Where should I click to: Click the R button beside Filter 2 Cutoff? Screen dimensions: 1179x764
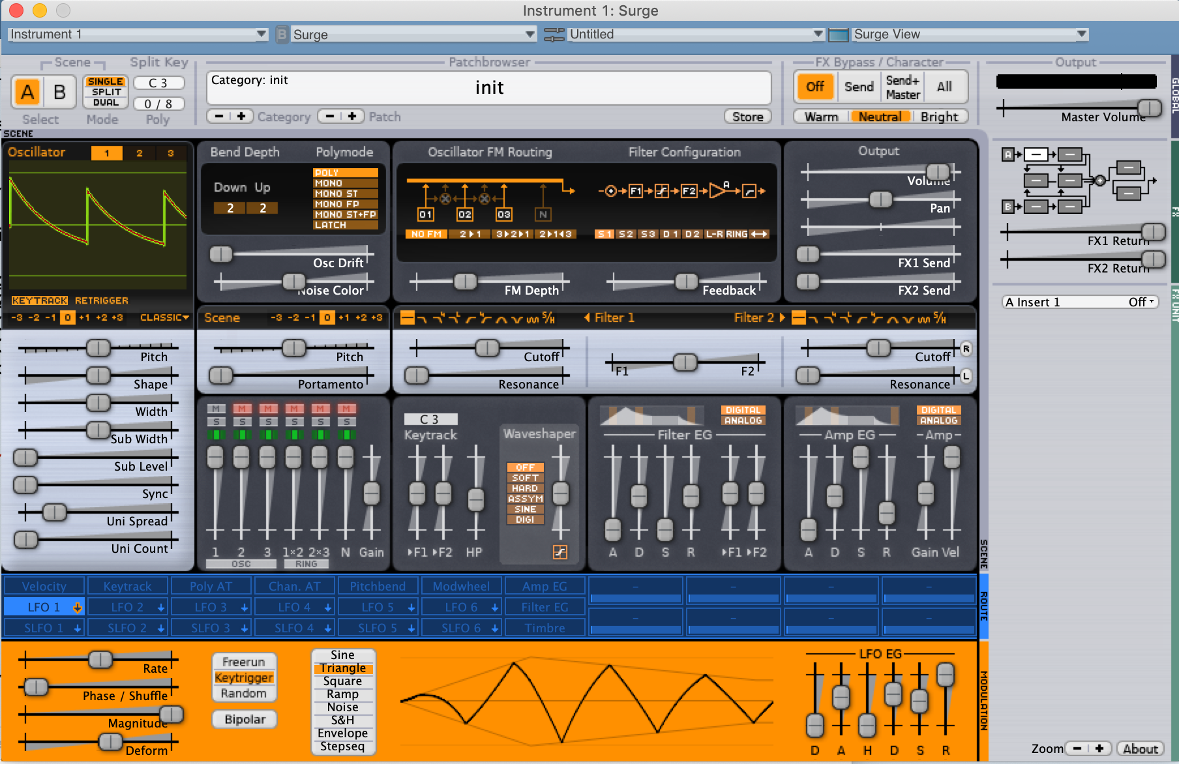coord(966,349)
